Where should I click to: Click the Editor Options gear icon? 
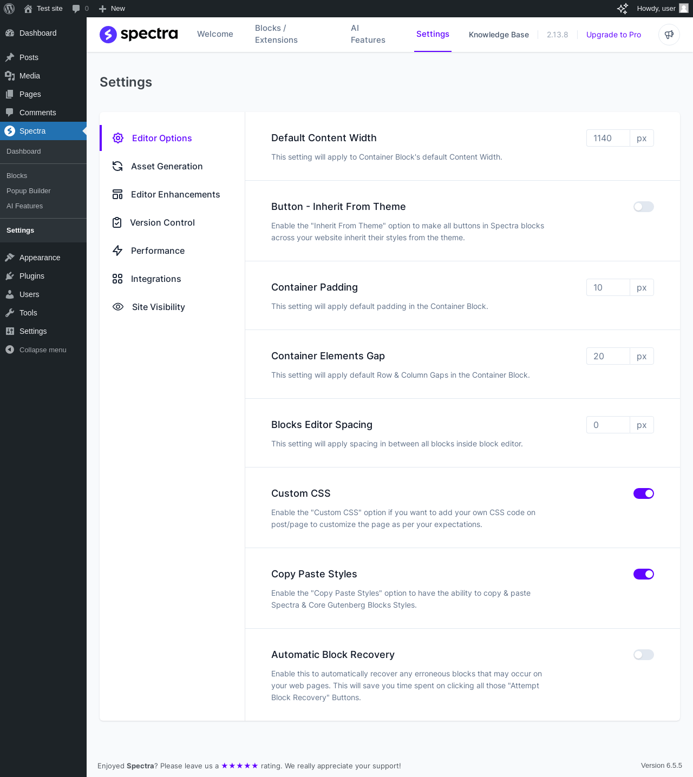(x=118, y=138)
